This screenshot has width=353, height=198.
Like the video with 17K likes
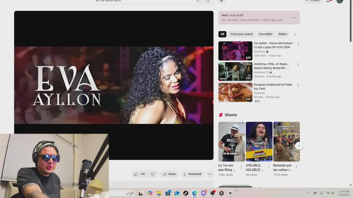140,174
